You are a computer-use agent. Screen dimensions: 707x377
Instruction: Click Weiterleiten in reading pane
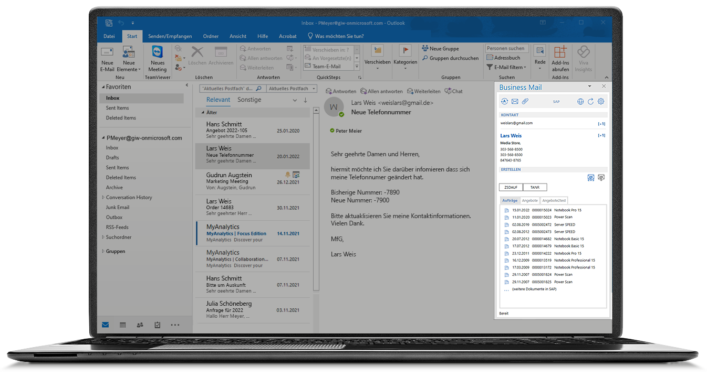pos(423,91)
